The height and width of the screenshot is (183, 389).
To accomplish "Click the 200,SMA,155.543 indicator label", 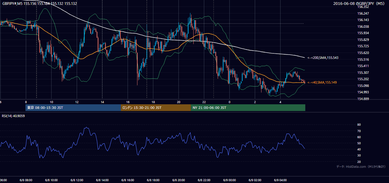I will pos(323,58).
